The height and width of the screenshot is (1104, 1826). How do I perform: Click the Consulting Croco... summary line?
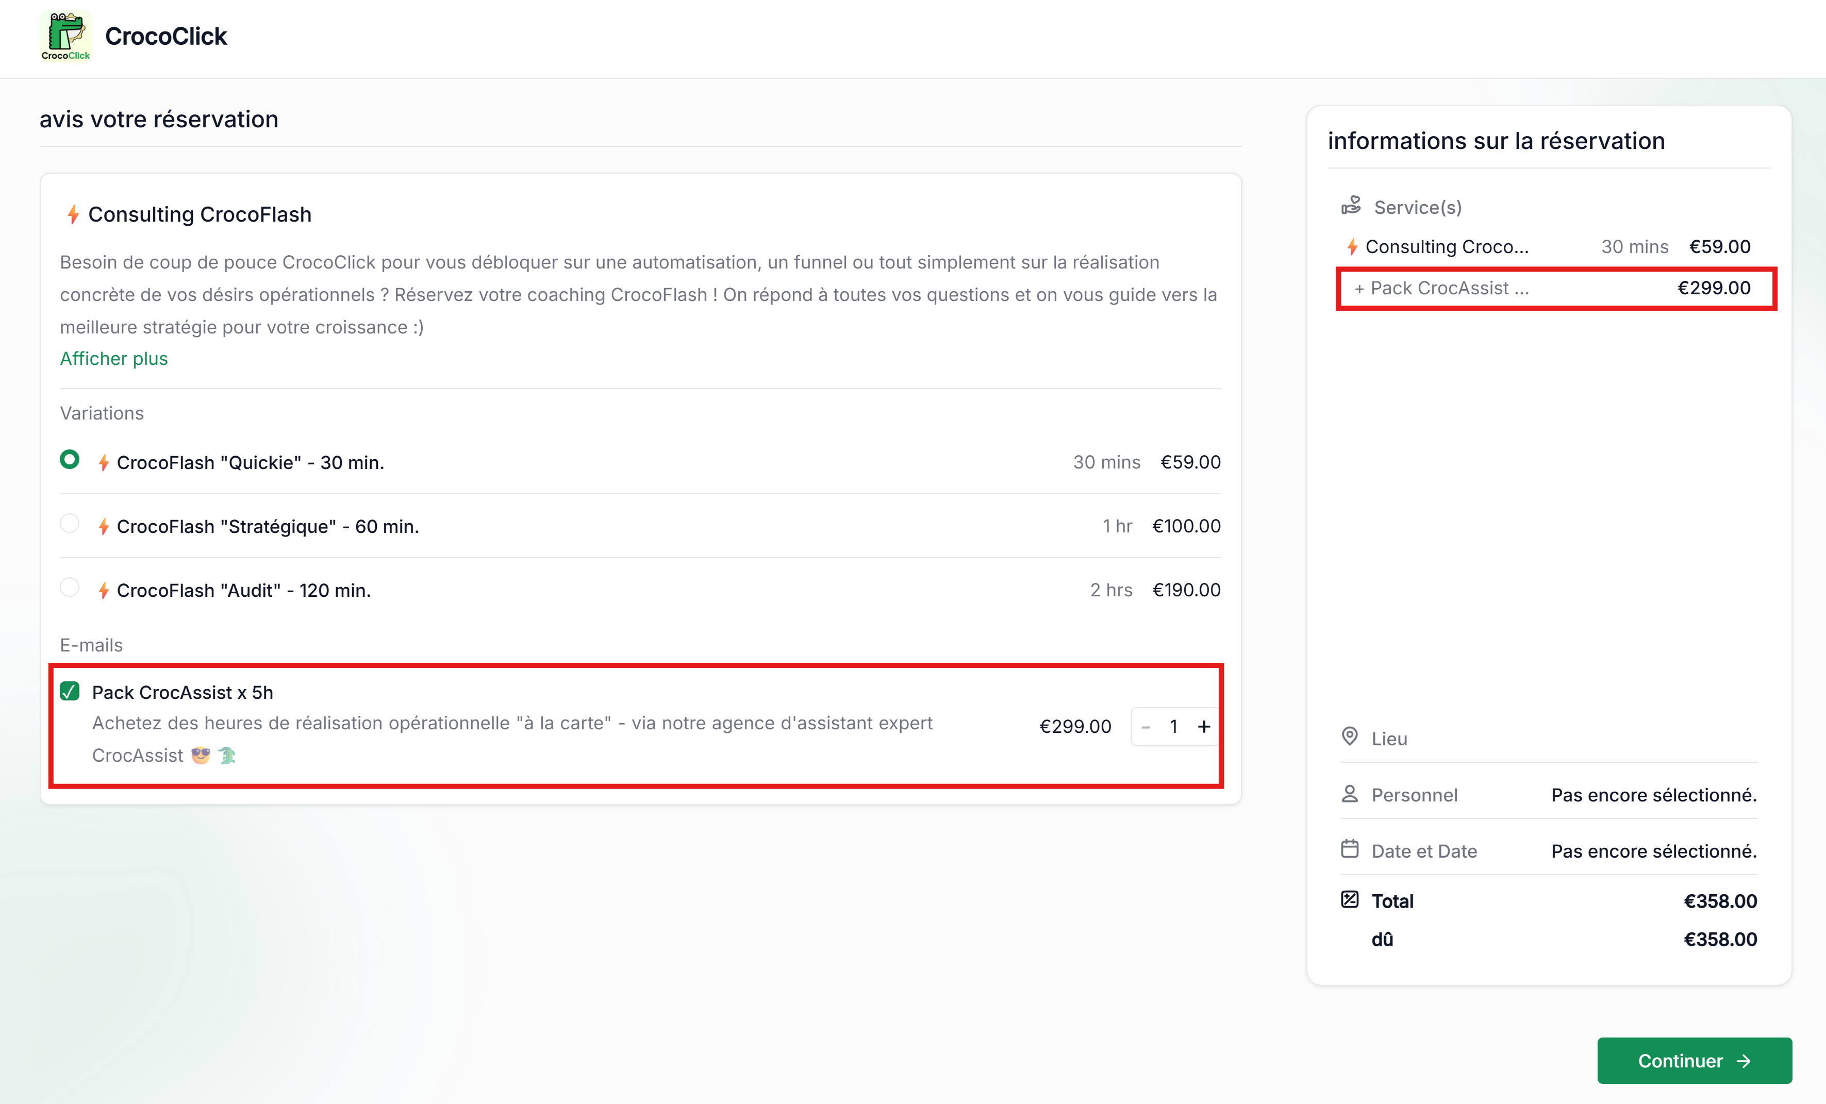click(x=1549, y=247)
